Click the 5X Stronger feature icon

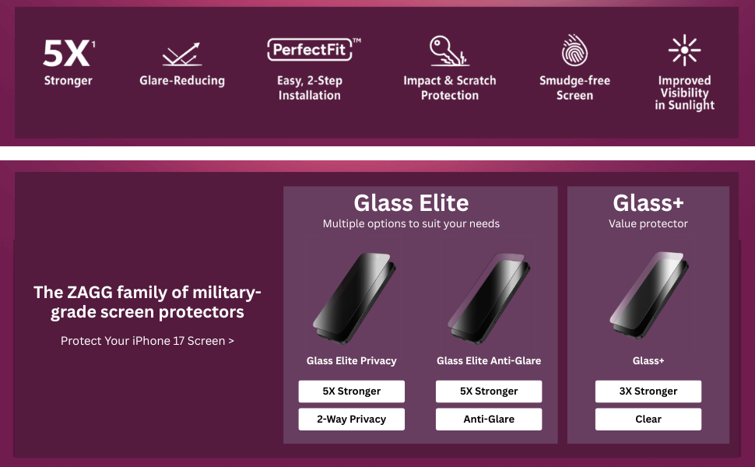click(68, 53)
